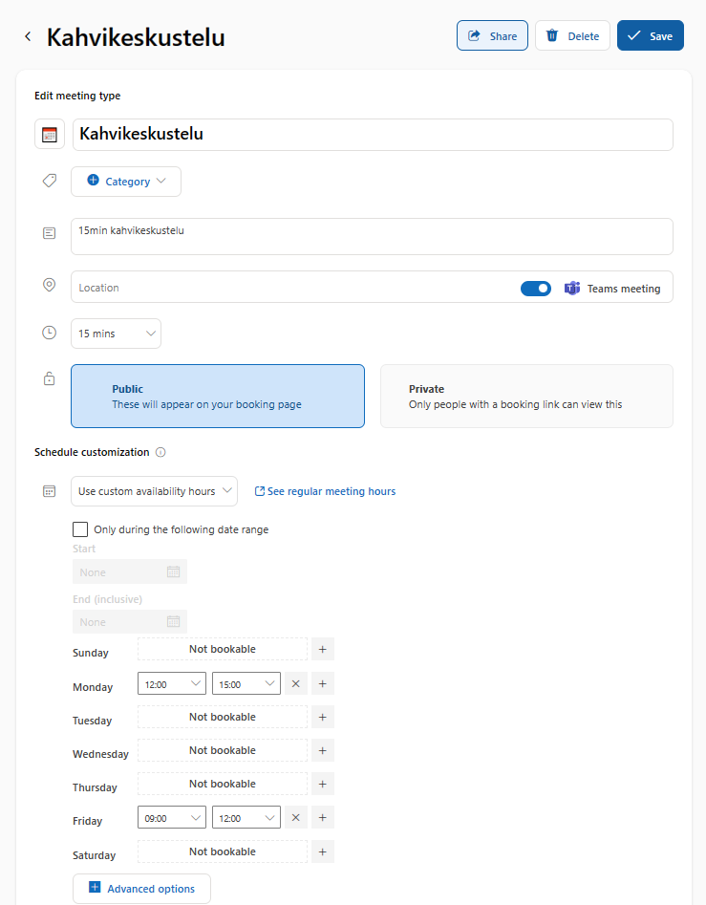Click the Microsoft Teams logo icon

(x=572, y=288)
